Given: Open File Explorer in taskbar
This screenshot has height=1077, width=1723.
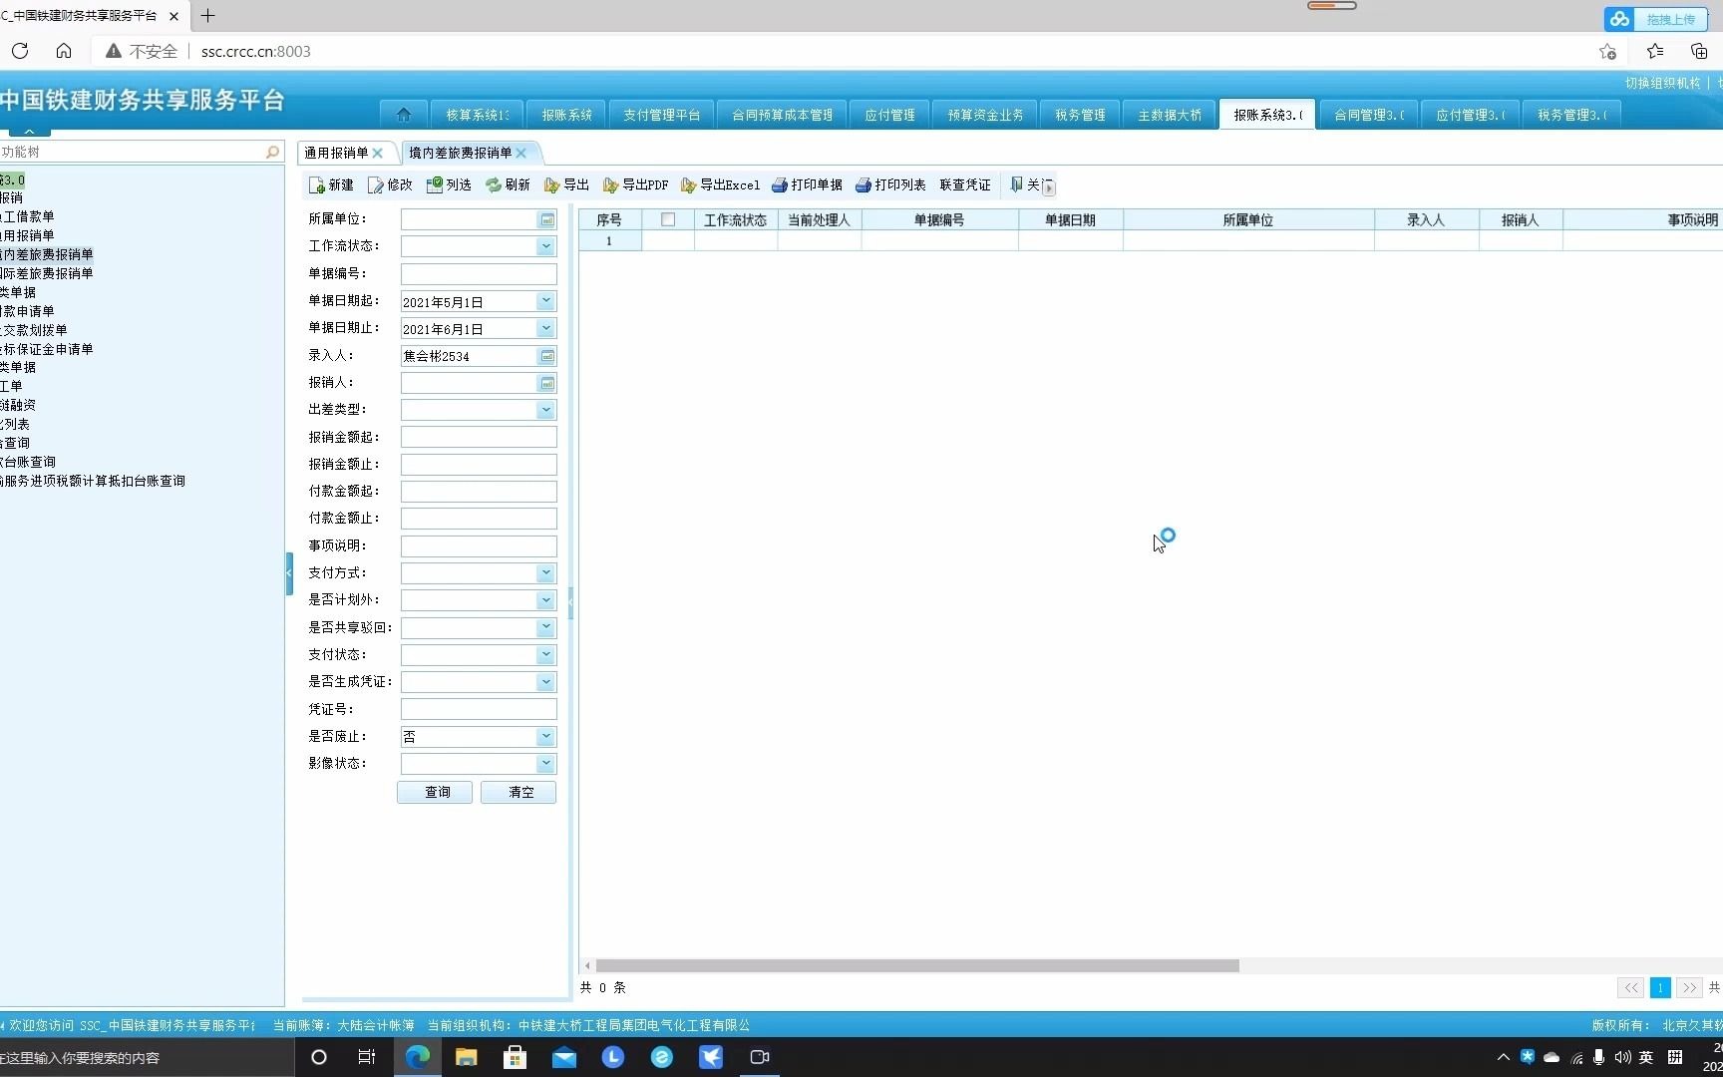Looking at the screenshot, I should pos(466,1057).
